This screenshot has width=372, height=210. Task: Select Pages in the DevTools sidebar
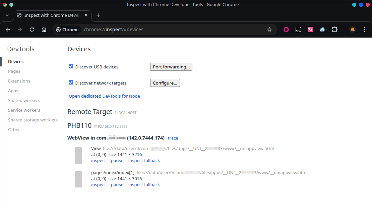[x=14, y=71]
